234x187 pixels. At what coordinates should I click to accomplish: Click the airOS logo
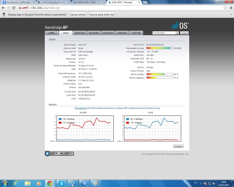tap(180, 25)
